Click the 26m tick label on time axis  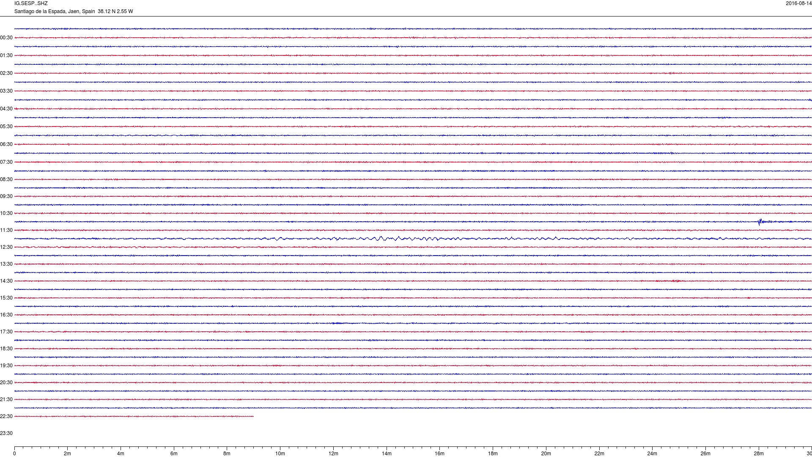pyautogui.click(x=705, y=454)
